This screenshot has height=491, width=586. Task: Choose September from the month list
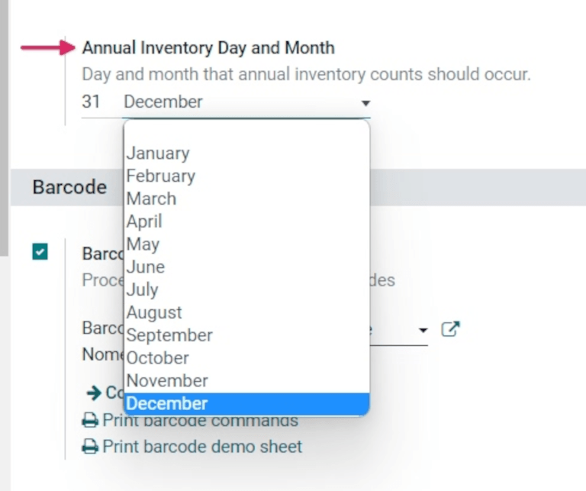pyautogui.click(x=169, y=335)
